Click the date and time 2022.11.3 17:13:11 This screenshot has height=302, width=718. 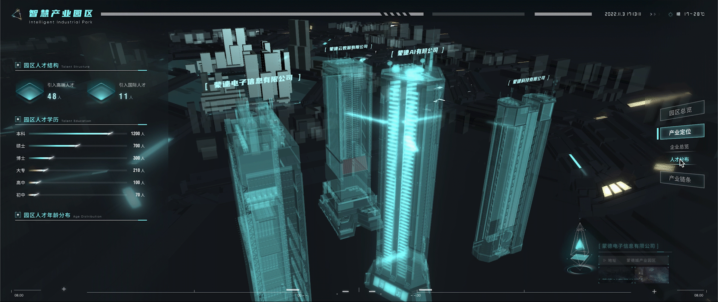click(623, 14)
